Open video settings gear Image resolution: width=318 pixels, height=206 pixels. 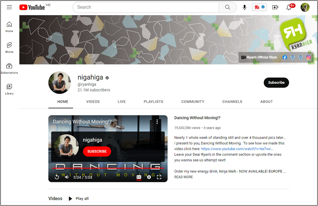tap(149, 177)
